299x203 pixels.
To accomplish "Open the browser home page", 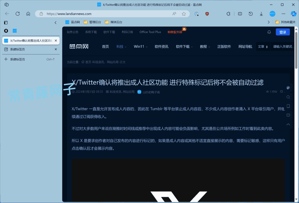I will (x=28, y=14).
